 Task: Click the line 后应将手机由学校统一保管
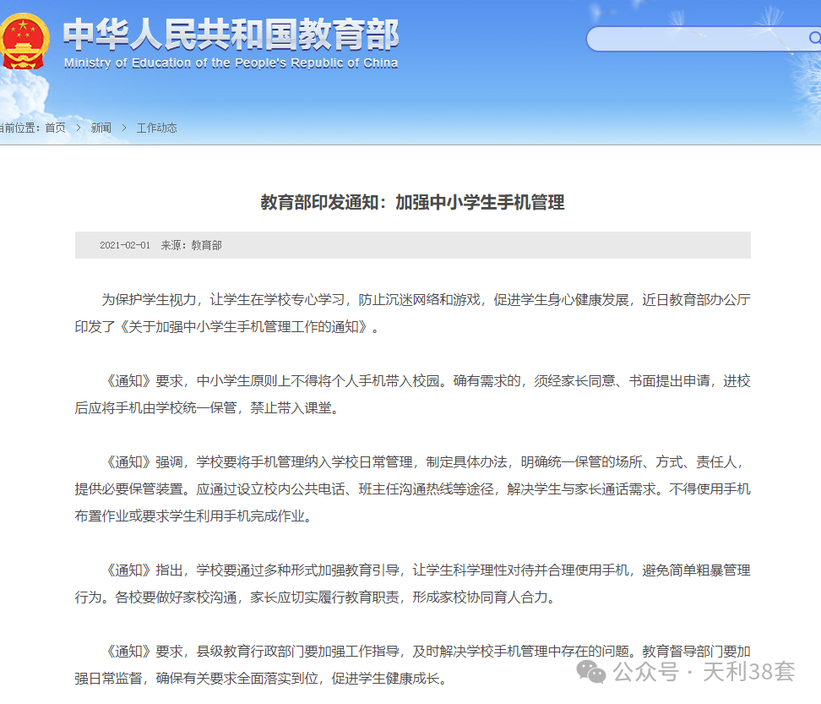(x=208, y=408)
